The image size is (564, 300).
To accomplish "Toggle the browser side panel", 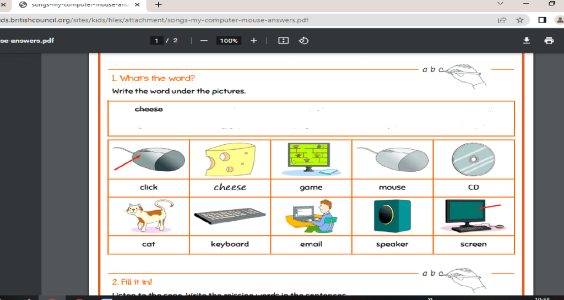I will pyautogui.click(x=542, y=20).
